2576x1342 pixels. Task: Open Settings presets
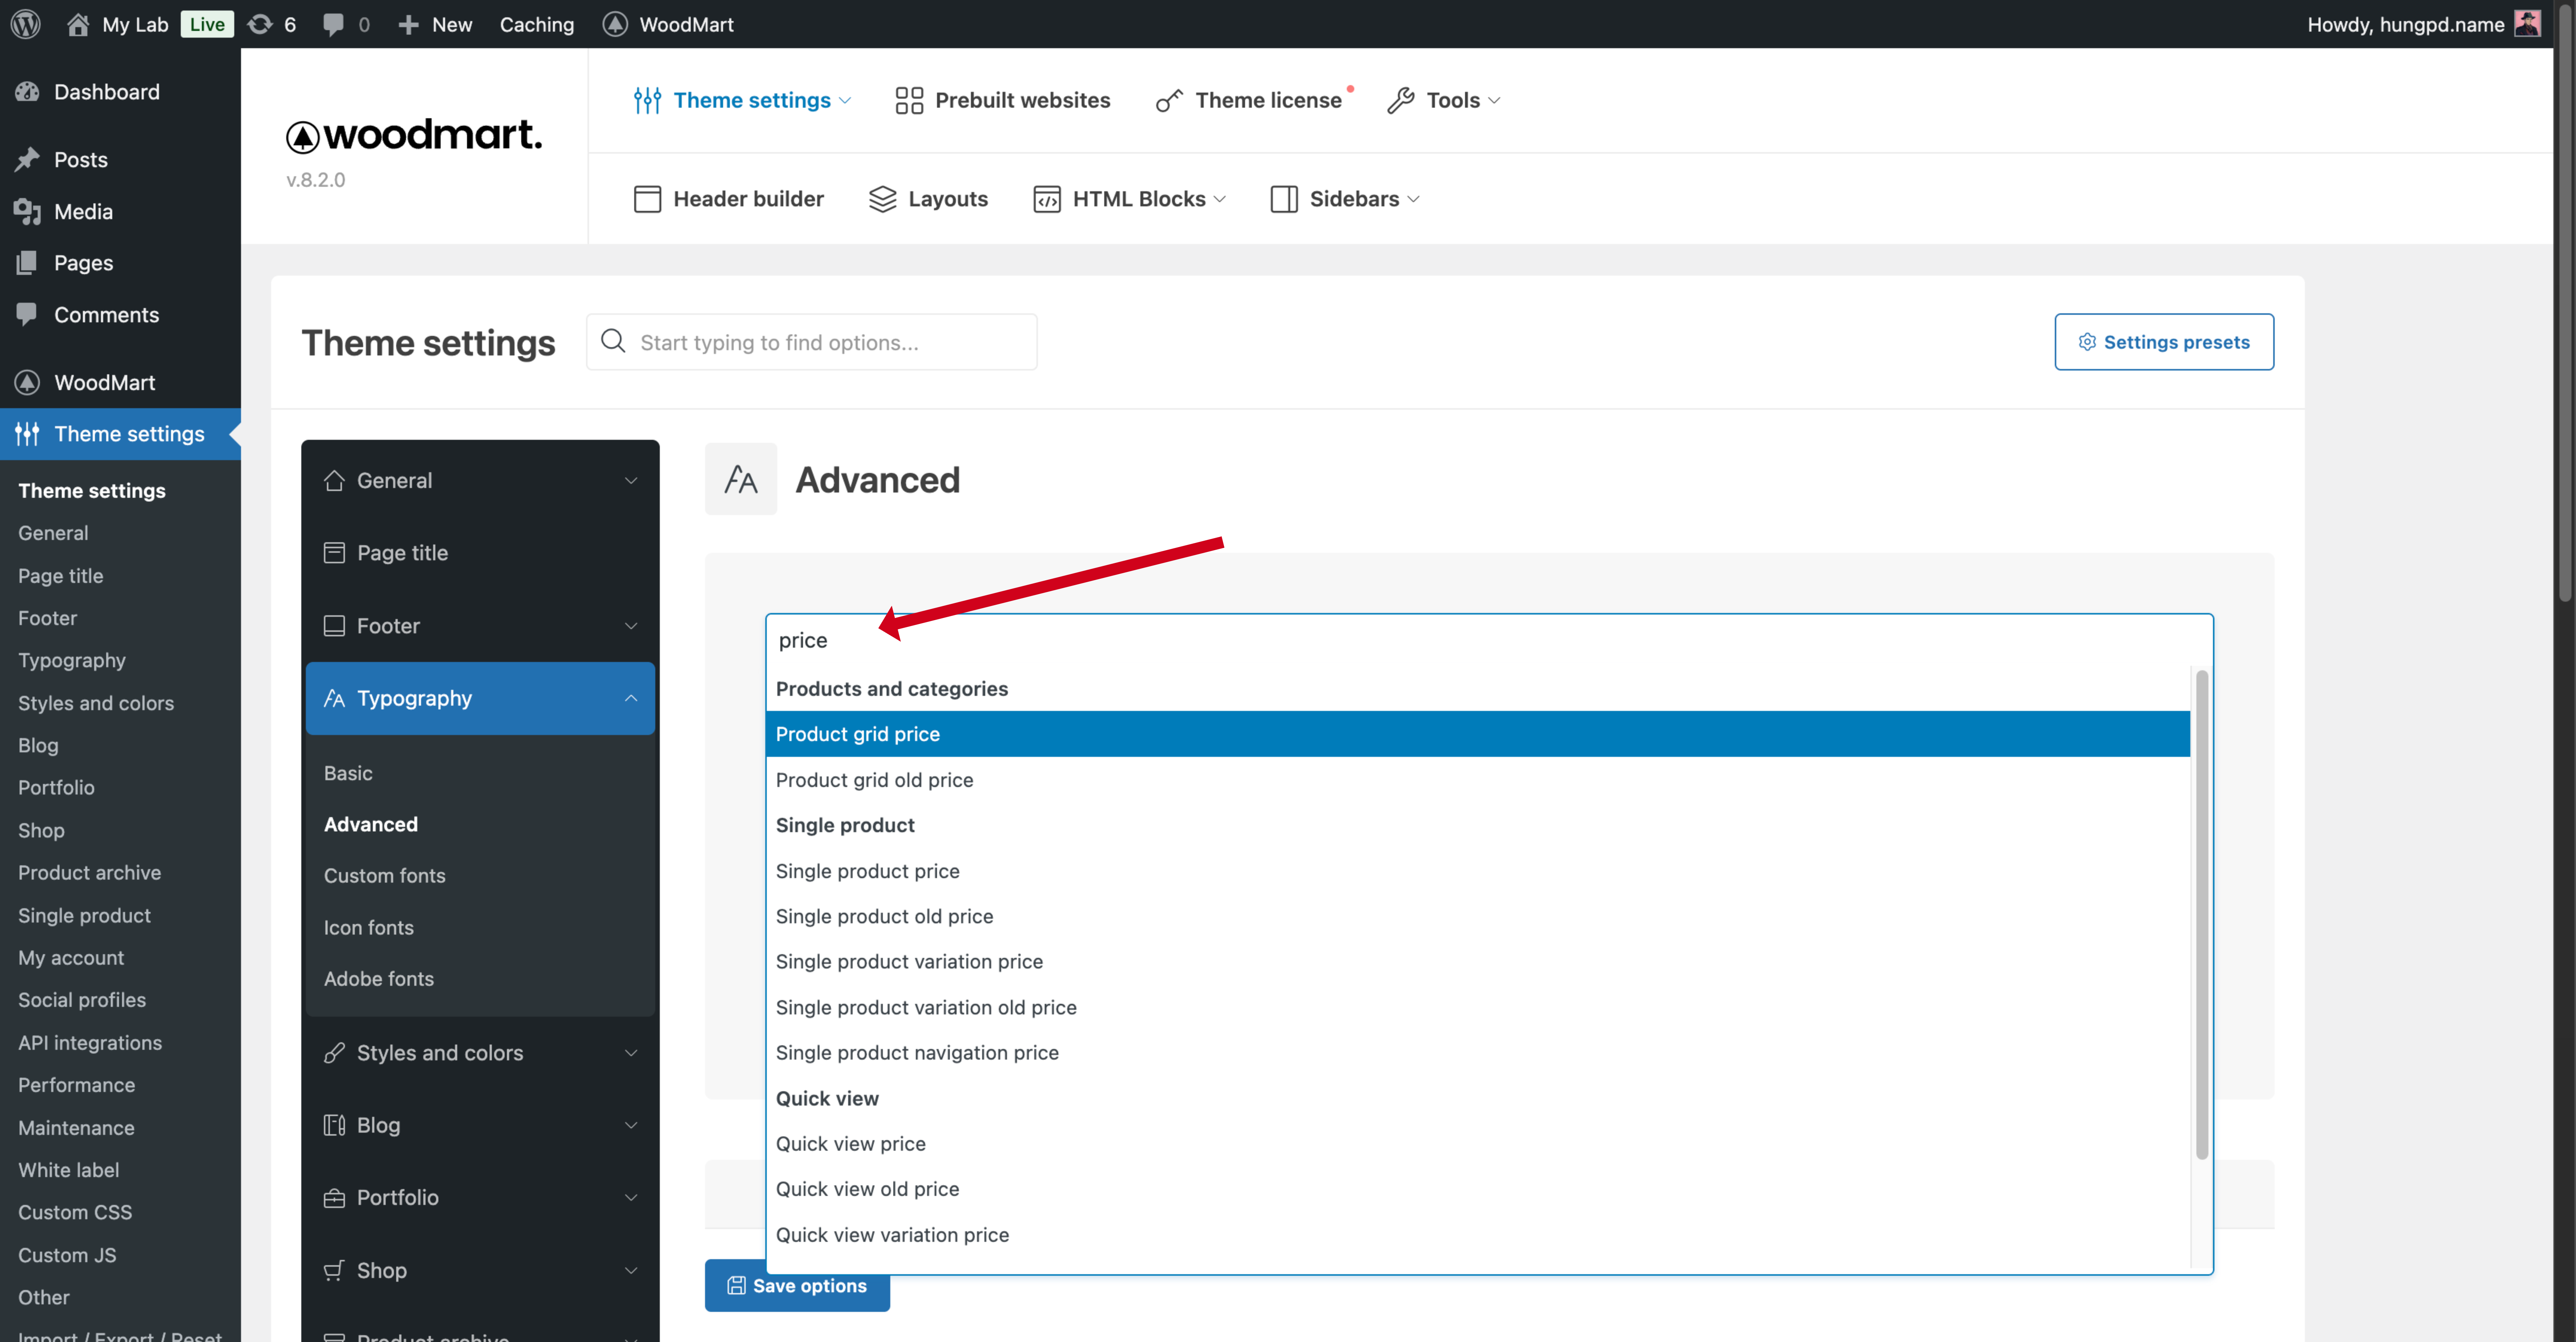point(2164,342)
